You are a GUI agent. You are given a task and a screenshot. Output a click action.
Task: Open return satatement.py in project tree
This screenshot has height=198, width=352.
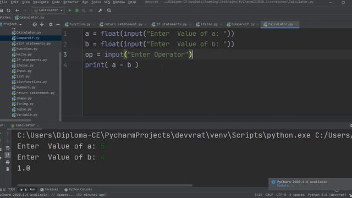tap(35, 93)
